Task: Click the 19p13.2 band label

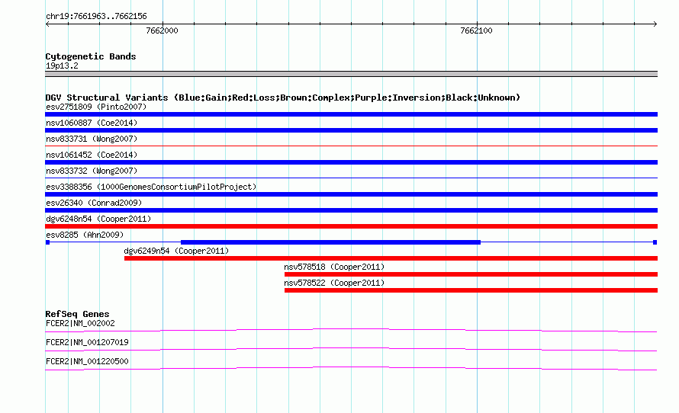Action: (x=62, y=66)
